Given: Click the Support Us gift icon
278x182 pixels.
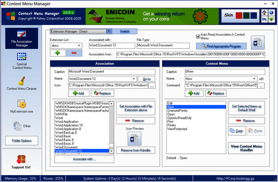Looking at the screenshot, I should pyautogui.click(x=21, y=159).
